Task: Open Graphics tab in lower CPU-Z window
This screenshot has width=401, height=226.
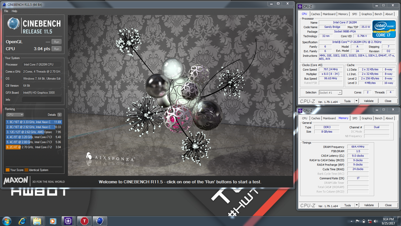Action: click(x=367, y=118)
